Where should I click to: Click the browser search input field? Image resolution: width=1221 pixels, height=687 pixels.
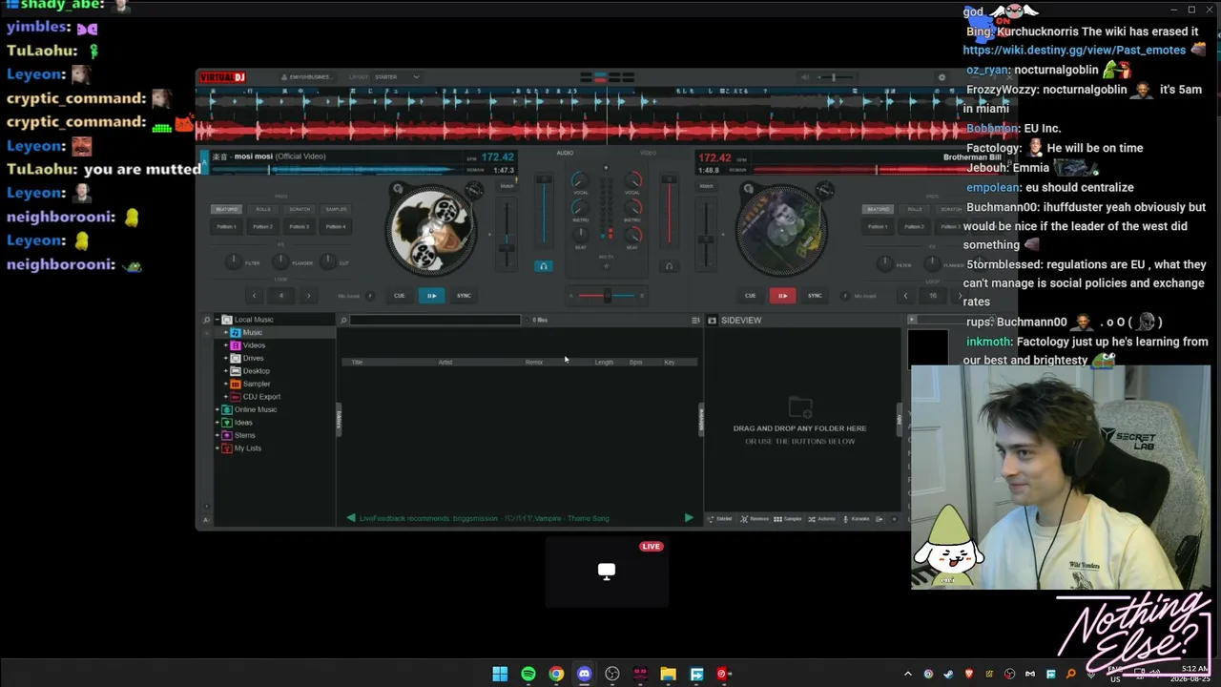click(435, 320)
